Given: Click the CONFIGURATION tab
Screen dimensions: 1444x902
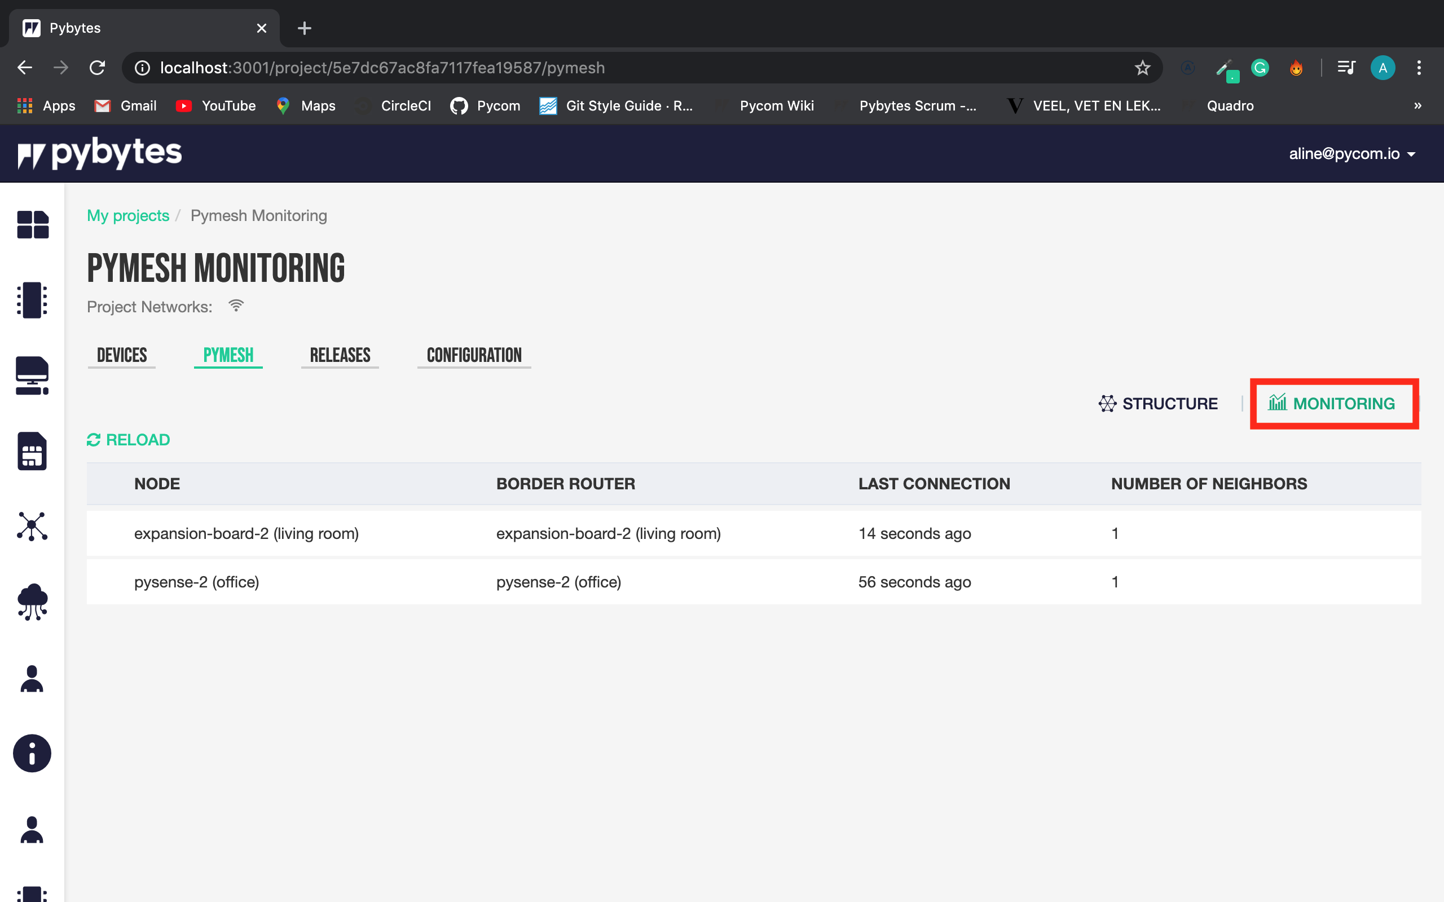Looking at the screenshot, I should (x=473, y=355).
